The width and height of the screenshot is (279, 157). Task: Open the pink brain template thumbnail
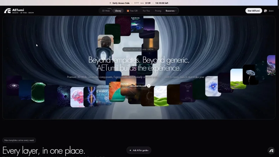[77, 97]
